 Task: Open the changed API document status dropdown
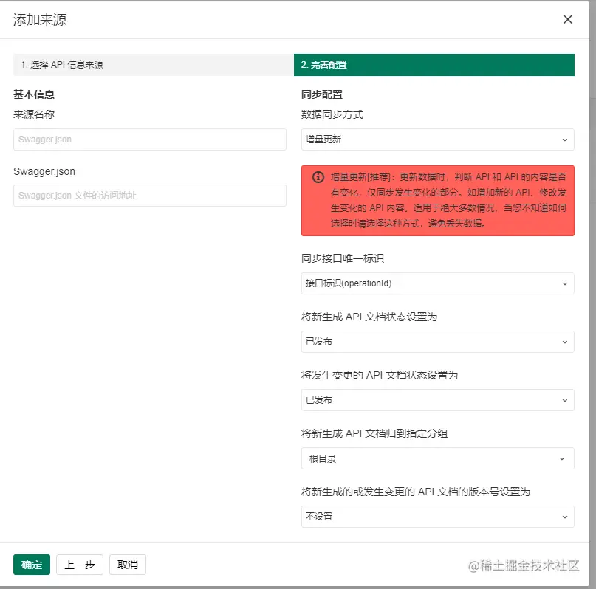click(437, 400)
